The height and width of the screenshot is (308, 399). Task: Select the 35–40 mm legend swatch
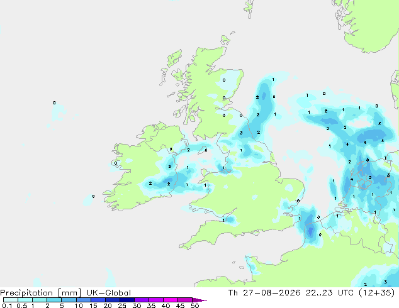point(155,300)
